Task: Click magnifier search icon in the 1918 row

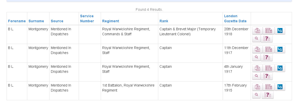Action: click(256, 38)
